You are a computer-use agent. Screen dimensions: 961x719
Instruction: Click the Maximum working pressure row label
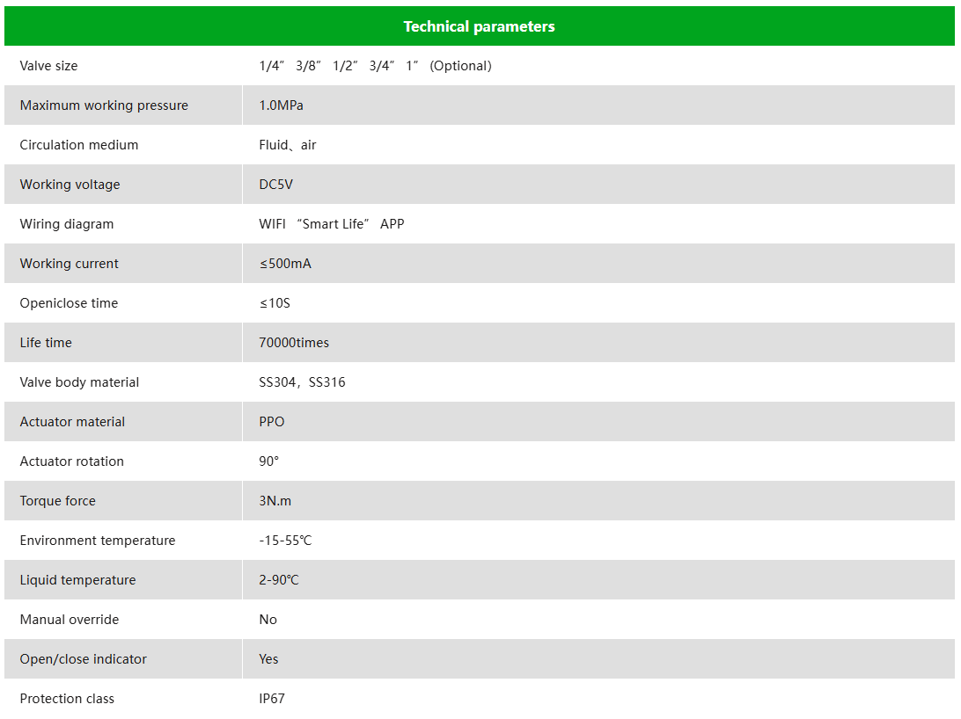tap(104, 105)
